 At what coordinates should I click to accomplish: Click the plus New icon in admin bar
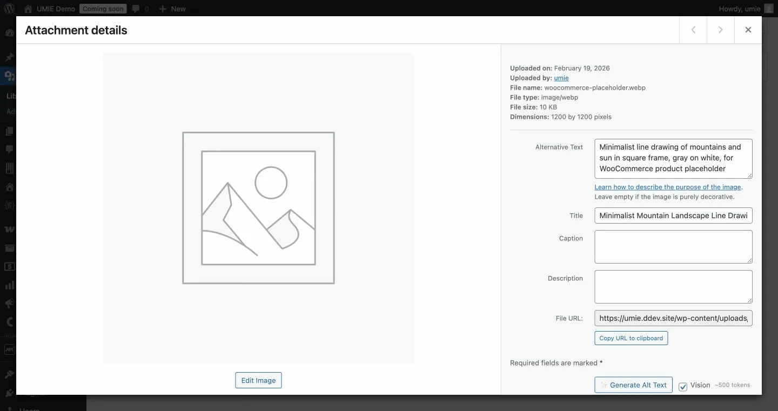(162, 9)
